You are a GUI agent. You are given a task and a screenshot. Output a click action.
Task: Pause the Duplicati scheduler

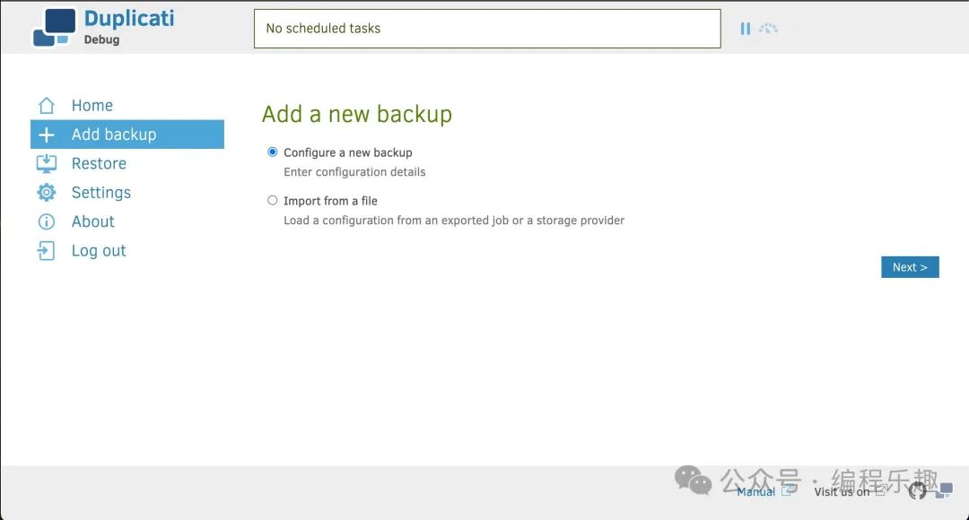[x=745, y=29]
